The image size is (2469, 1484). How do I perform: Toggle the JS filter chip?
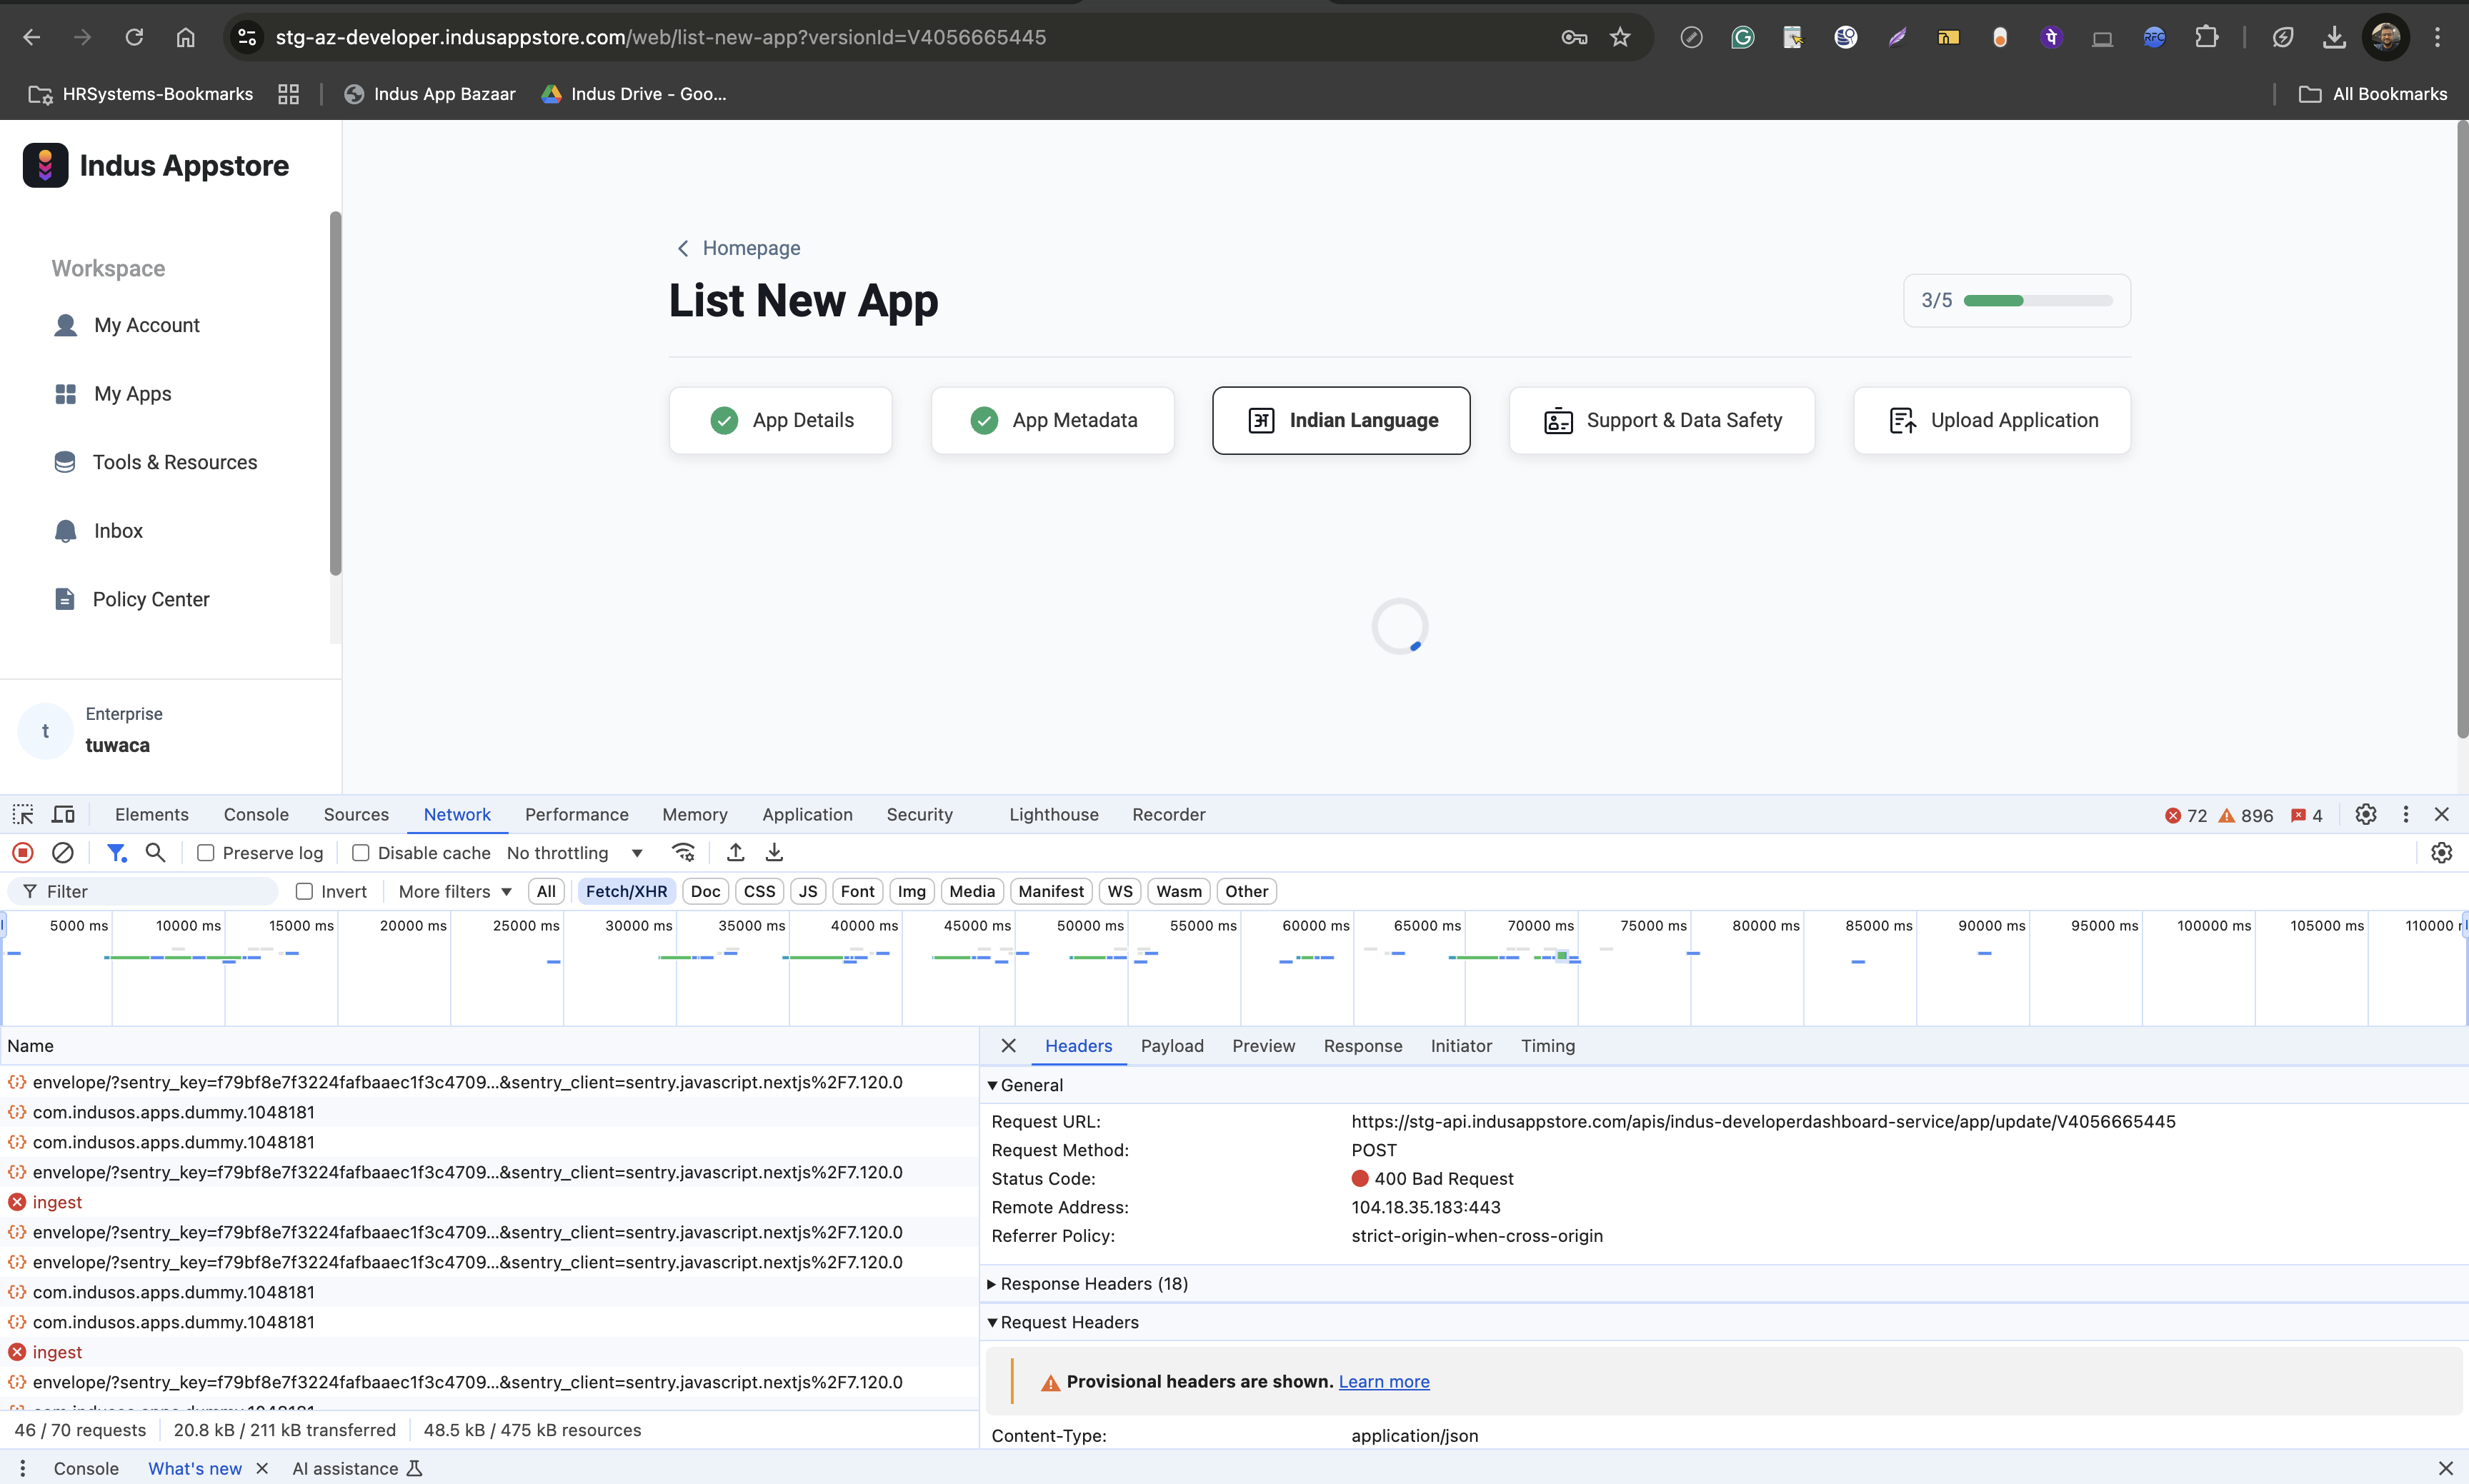pyautogui.click(x=807, y=891)
